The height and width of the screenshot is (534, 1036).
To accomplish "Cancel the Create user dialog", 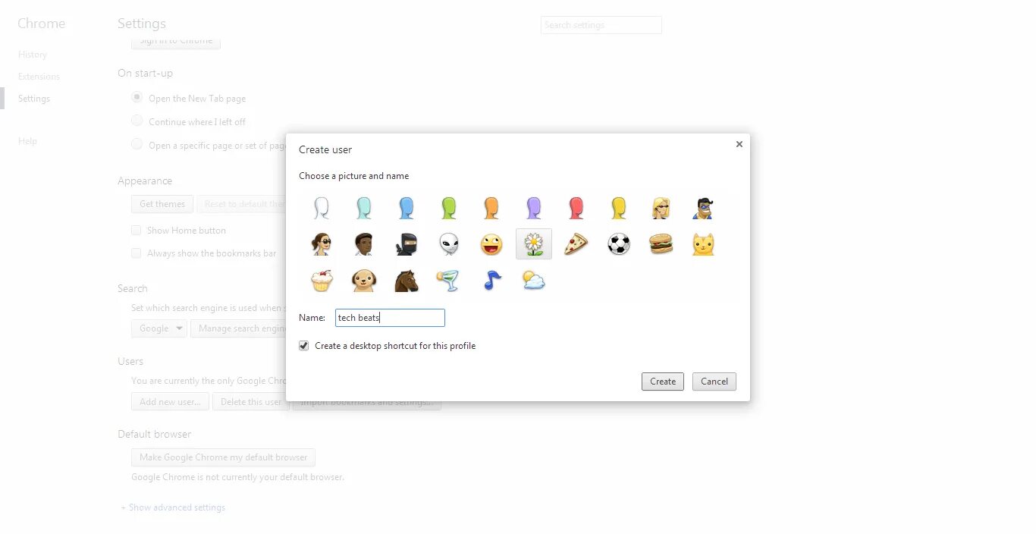I will tap(714, 382).
